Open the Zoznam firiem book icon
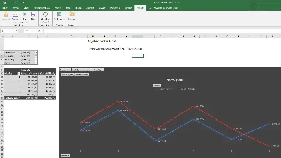The width and height of the screenshot is (281, 158). [15, 14]
